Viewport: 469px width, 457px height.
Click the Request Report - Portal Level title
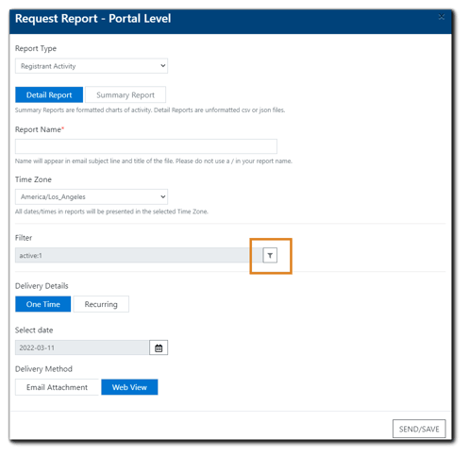93,18
